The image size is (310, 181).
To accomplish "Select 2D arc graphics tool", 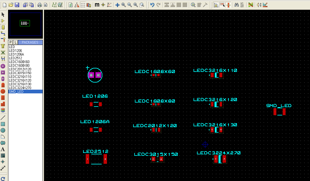I will 3,137.
